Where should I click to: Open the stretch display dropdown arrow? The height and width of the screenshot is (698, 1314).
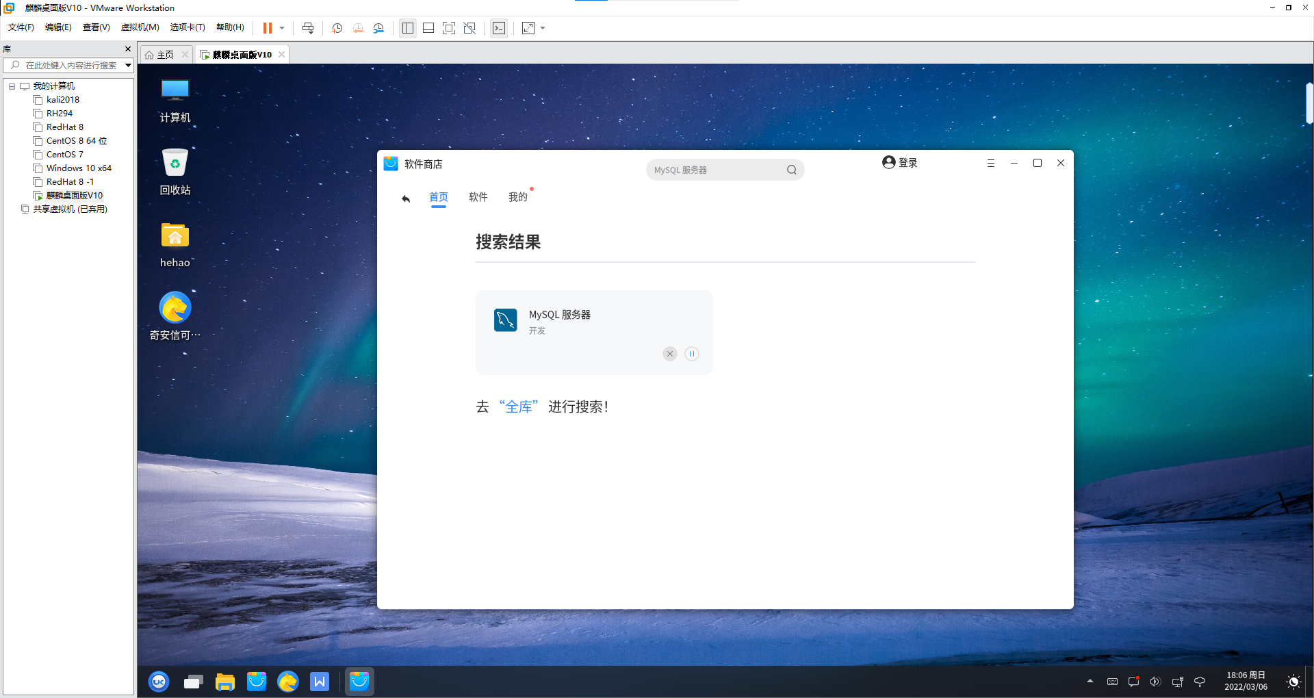(x=543, y=28)
